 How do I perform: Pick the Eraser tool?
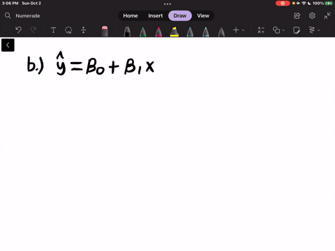(x=105, y=31)
